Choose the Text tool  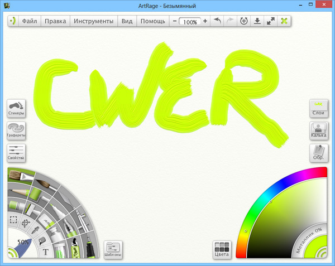pos(45,252)
